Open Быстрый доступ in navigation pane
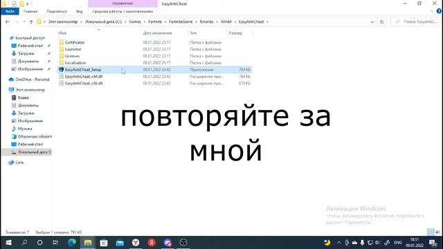Viewport: 443px width, 249px height. click(x=30, y=38)
